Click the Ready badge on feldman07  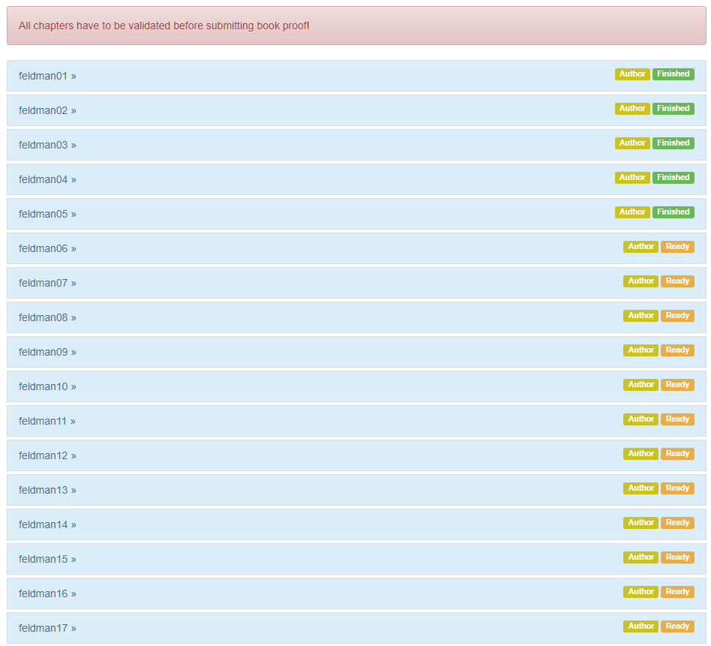tap(677, 281)
